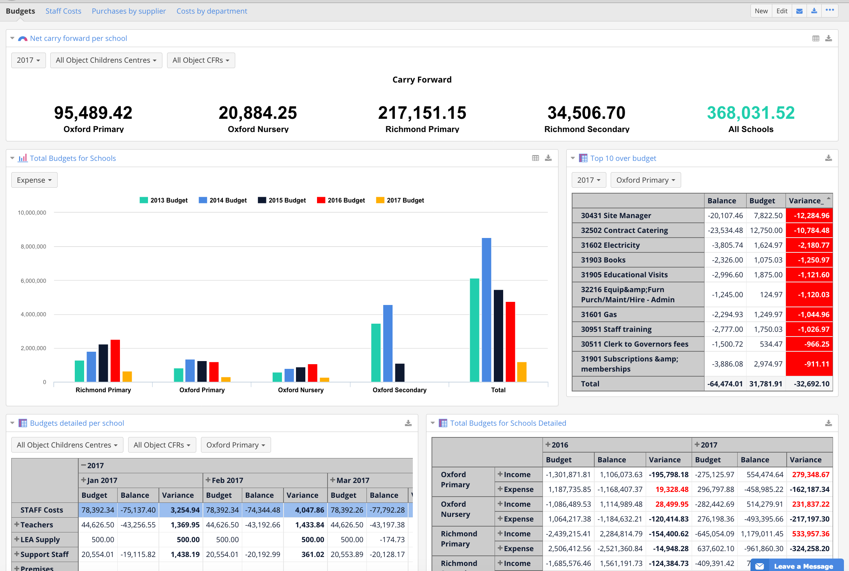The image size is (849, 571).
Task: Show table view of Total Budgets chart
Action: 535,158
